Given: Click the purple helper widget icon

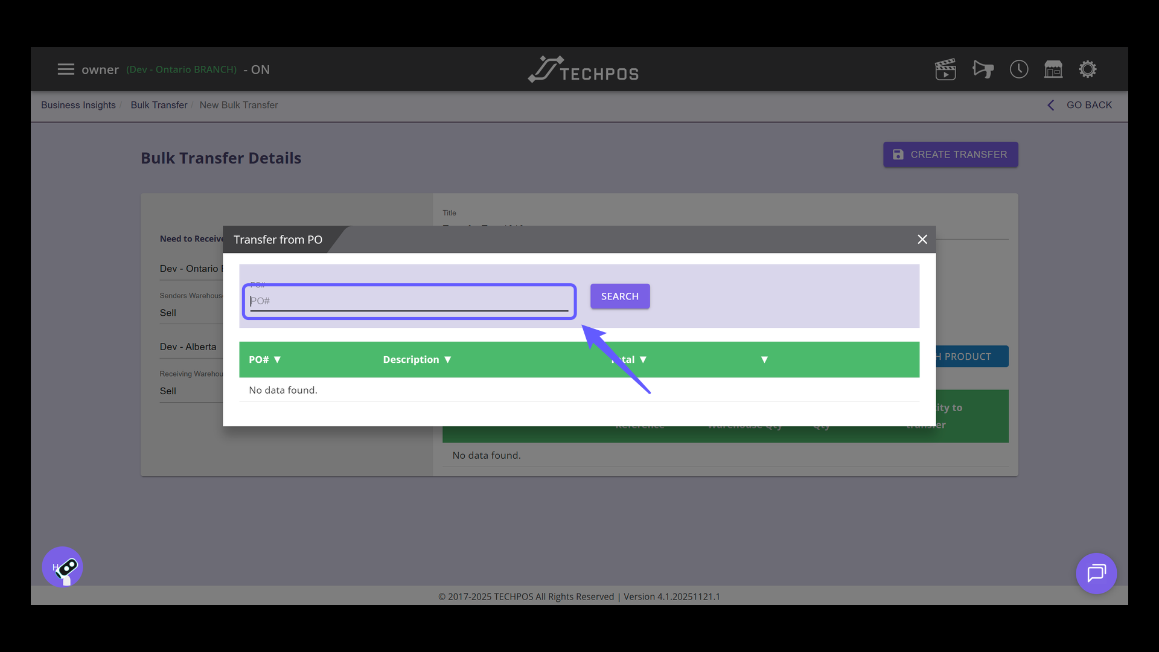Looking at the screenshot, I should pos(63,567).
